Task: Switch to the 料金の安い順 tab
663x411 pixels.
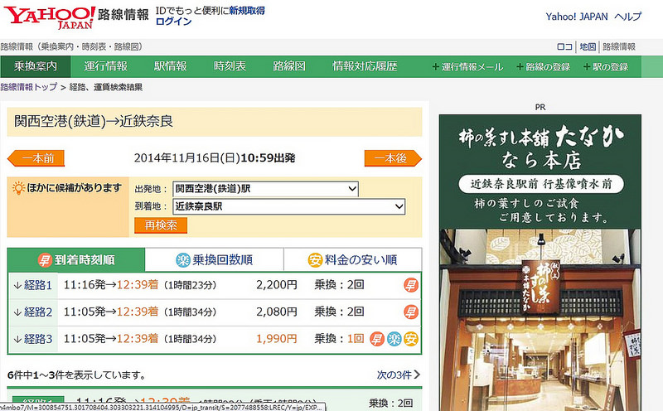Action: click(353, 259)
